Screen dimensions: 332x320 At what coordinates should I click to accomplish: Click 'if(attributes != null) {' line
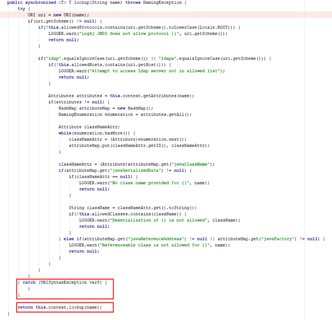pos(79,102)
